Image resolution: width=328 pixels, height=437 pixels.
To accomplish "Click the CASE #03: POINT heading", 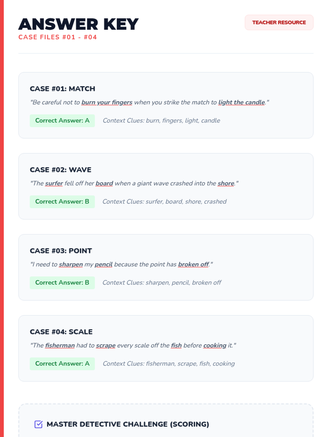I will pos(61,251).
